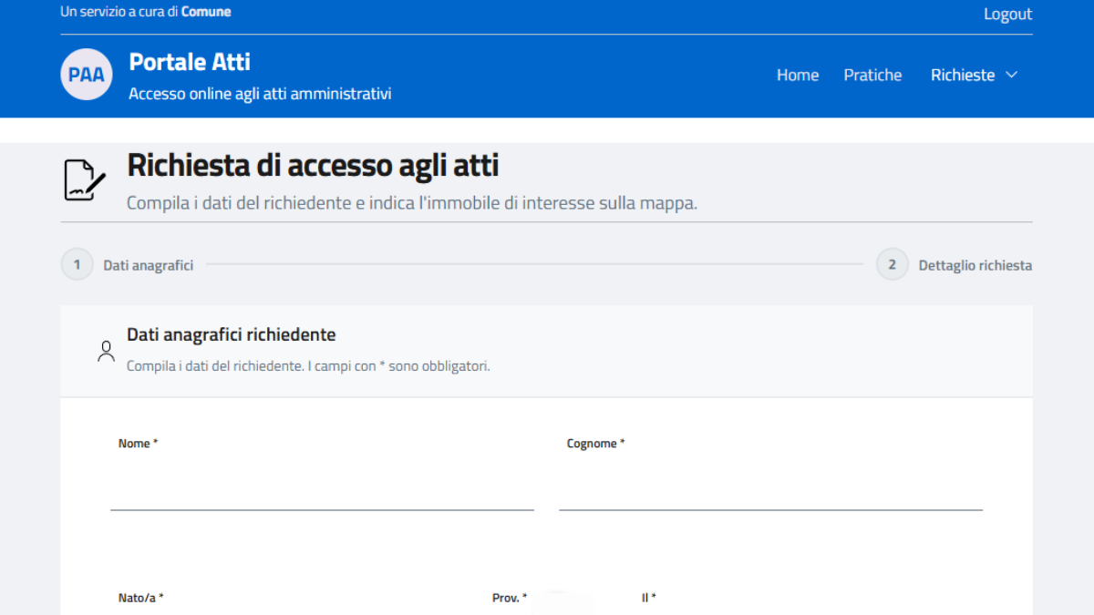Image resolution: width=1094 pixels, height=615 pixels.
Task: Click the Prov. field label
Action: click(x=510, y=598)
